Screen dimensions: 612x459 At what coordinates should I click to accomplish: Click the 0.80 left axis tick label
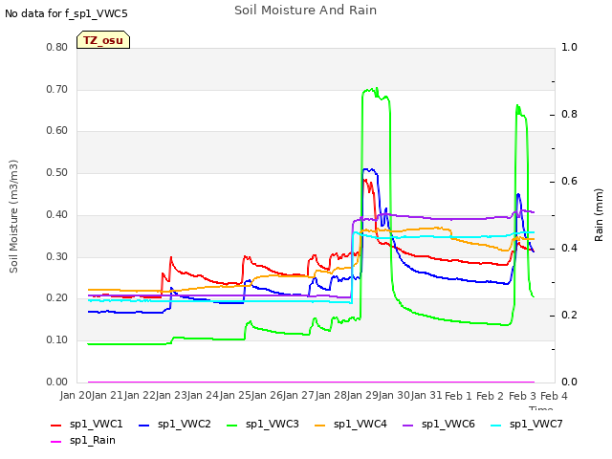(57, 48)
